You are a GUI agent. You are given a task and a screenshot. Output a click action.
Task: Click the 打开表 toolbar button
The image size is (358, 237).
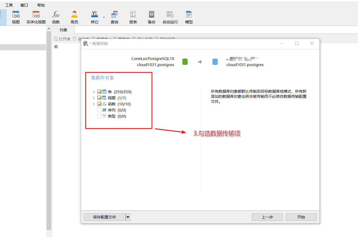point(62,39)
